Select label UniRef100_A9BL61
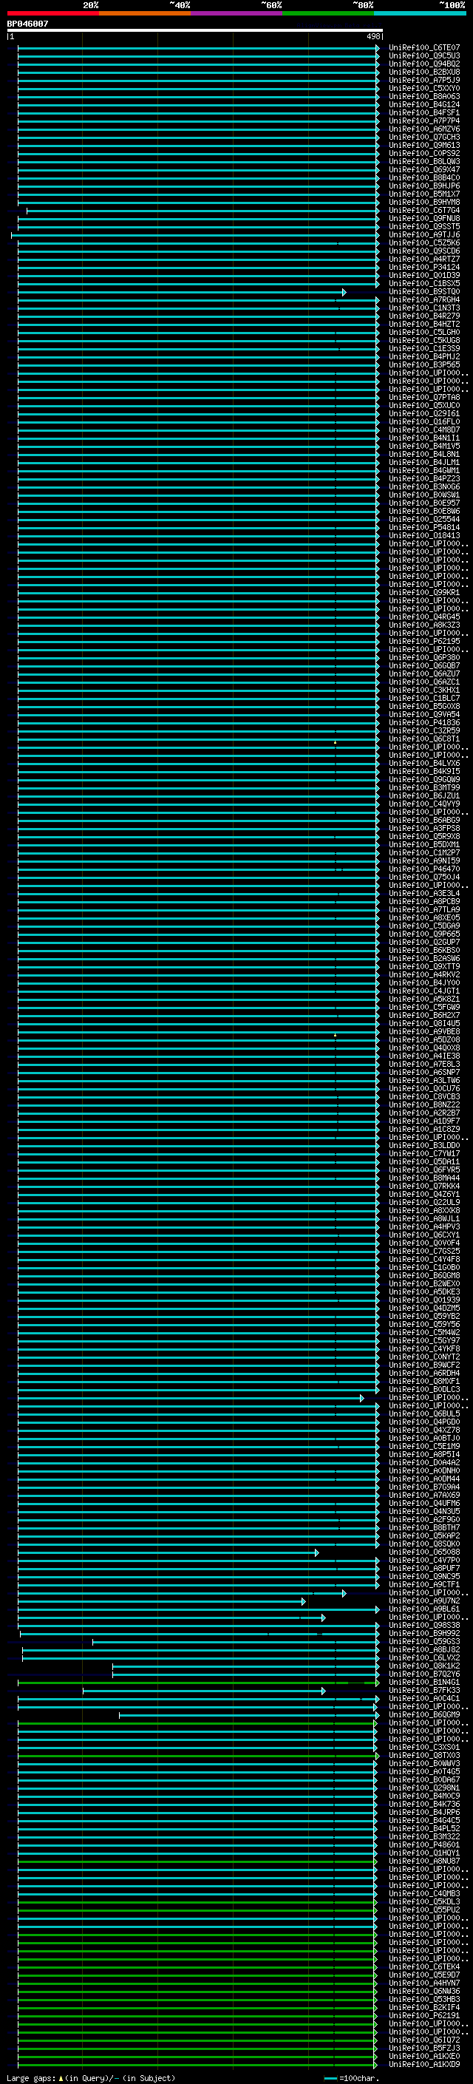Screen dimensions: 473x2084 point(423,1609)
